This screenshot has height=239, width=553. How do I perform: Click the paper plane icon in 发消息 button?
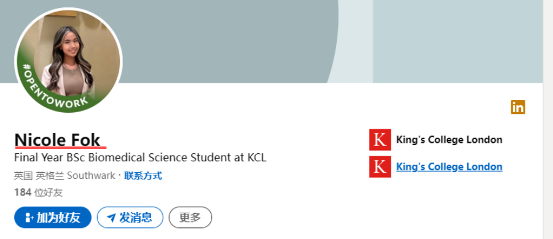pyautogui.click(x=111, y=218)
